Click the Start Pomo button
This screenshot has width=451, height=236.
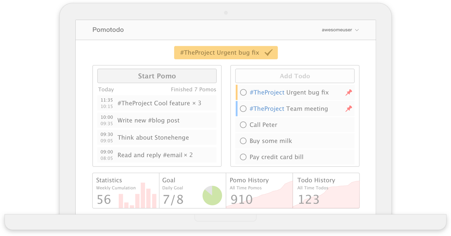pos(157,76)
